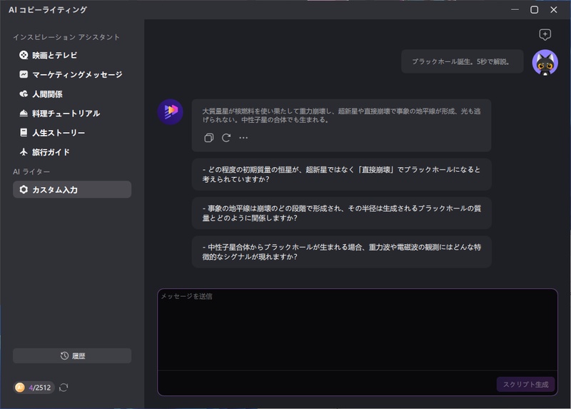
Task: Click the 4/2512 credits count
Action: (x=40, y=388)
